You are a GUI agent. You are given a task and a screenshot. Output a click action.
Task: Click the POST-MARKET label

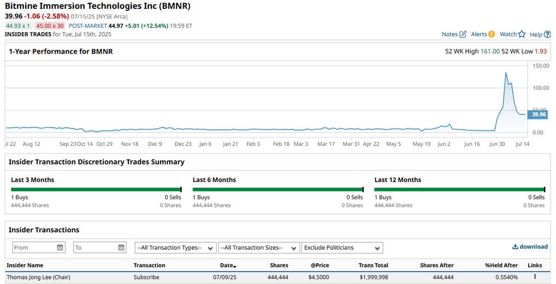[x=88, y=26]
